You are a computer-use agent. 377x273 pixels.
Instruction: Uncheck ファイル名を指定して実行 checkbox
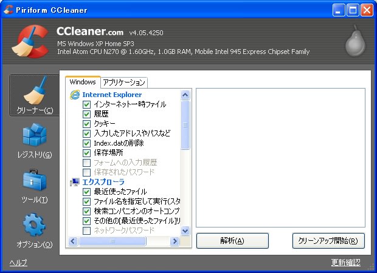coord(86,201)
